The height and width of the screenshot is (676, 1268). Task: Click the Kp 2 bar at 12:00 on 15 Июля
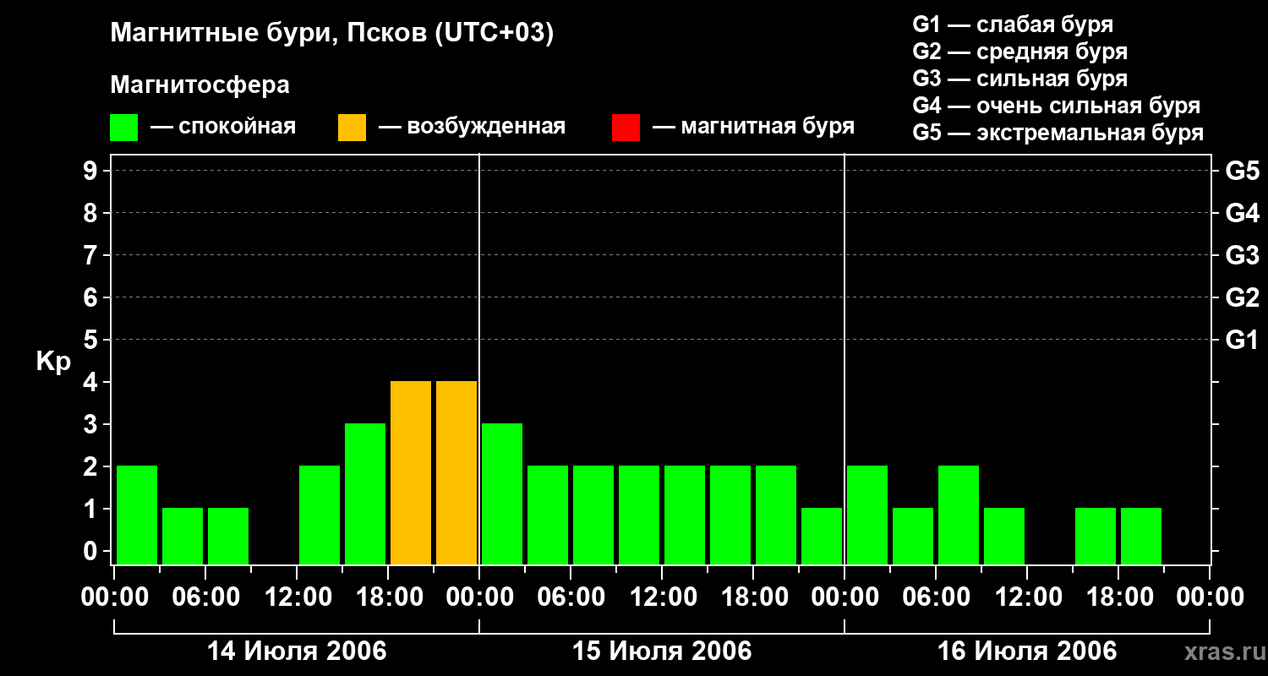tap(685, 515)
